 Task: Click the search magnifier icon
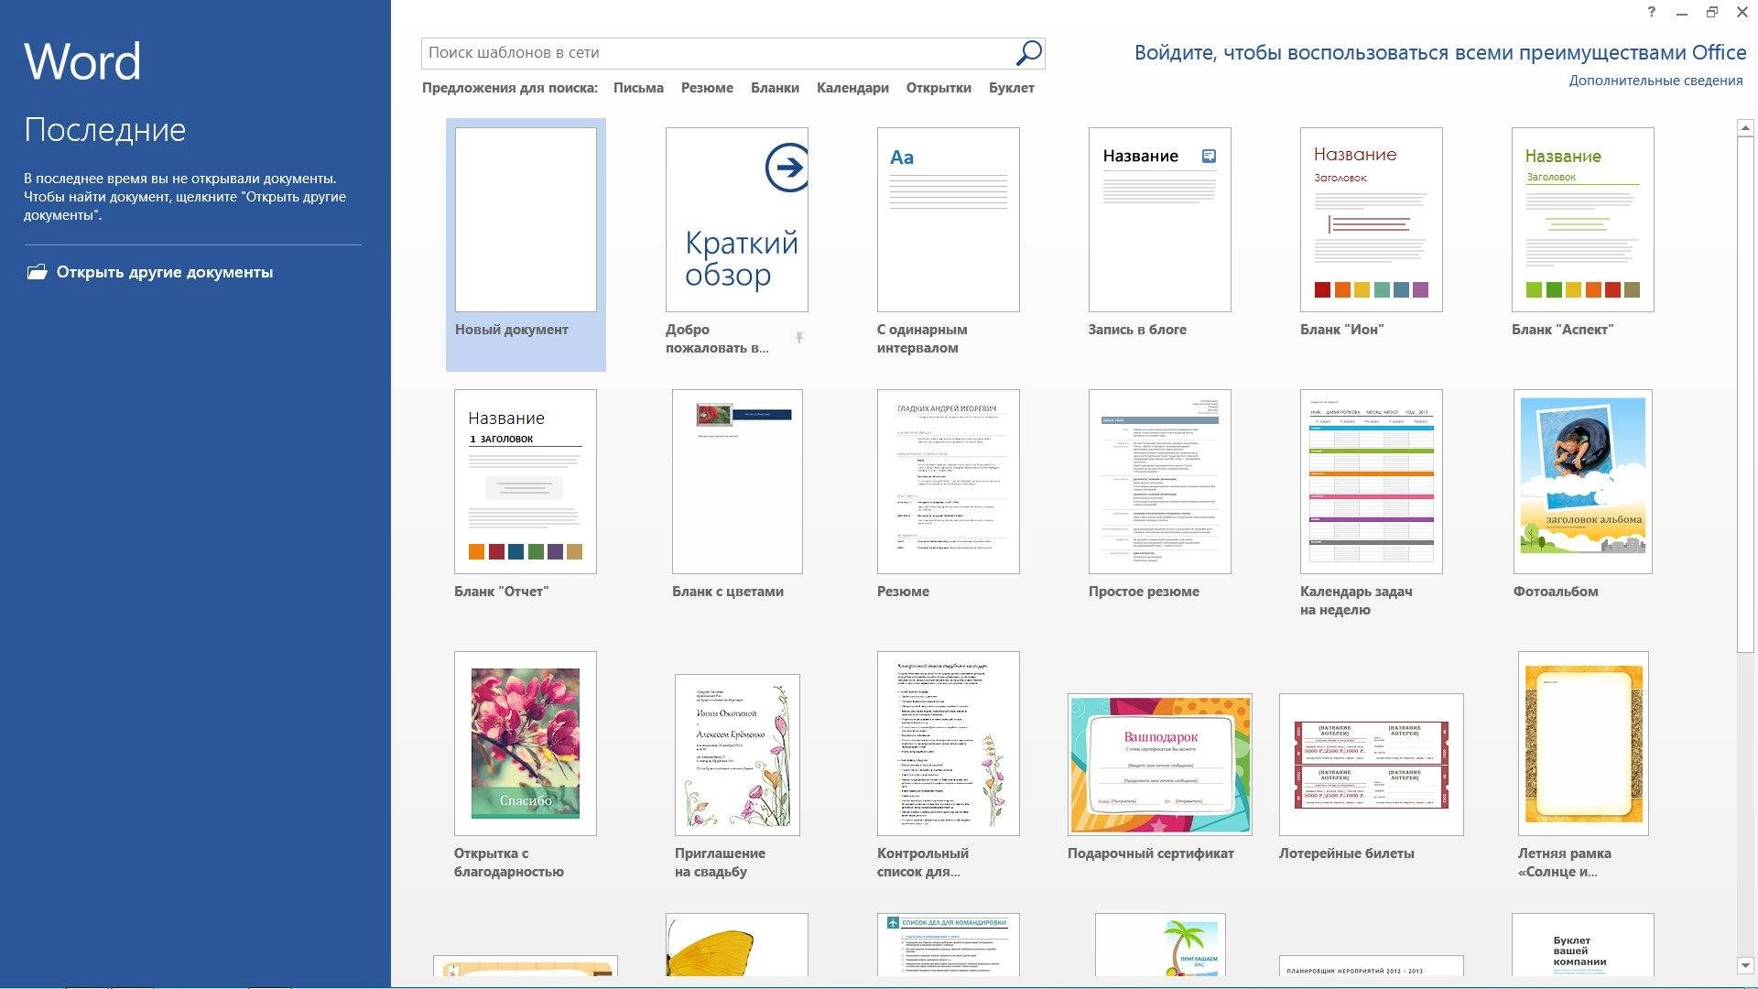point(1028,53)
